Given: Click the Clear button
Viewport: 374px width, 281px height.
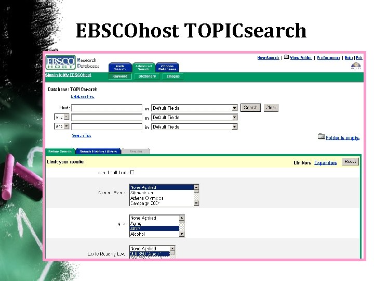Looking at the screenshot, I should (271, 108).
